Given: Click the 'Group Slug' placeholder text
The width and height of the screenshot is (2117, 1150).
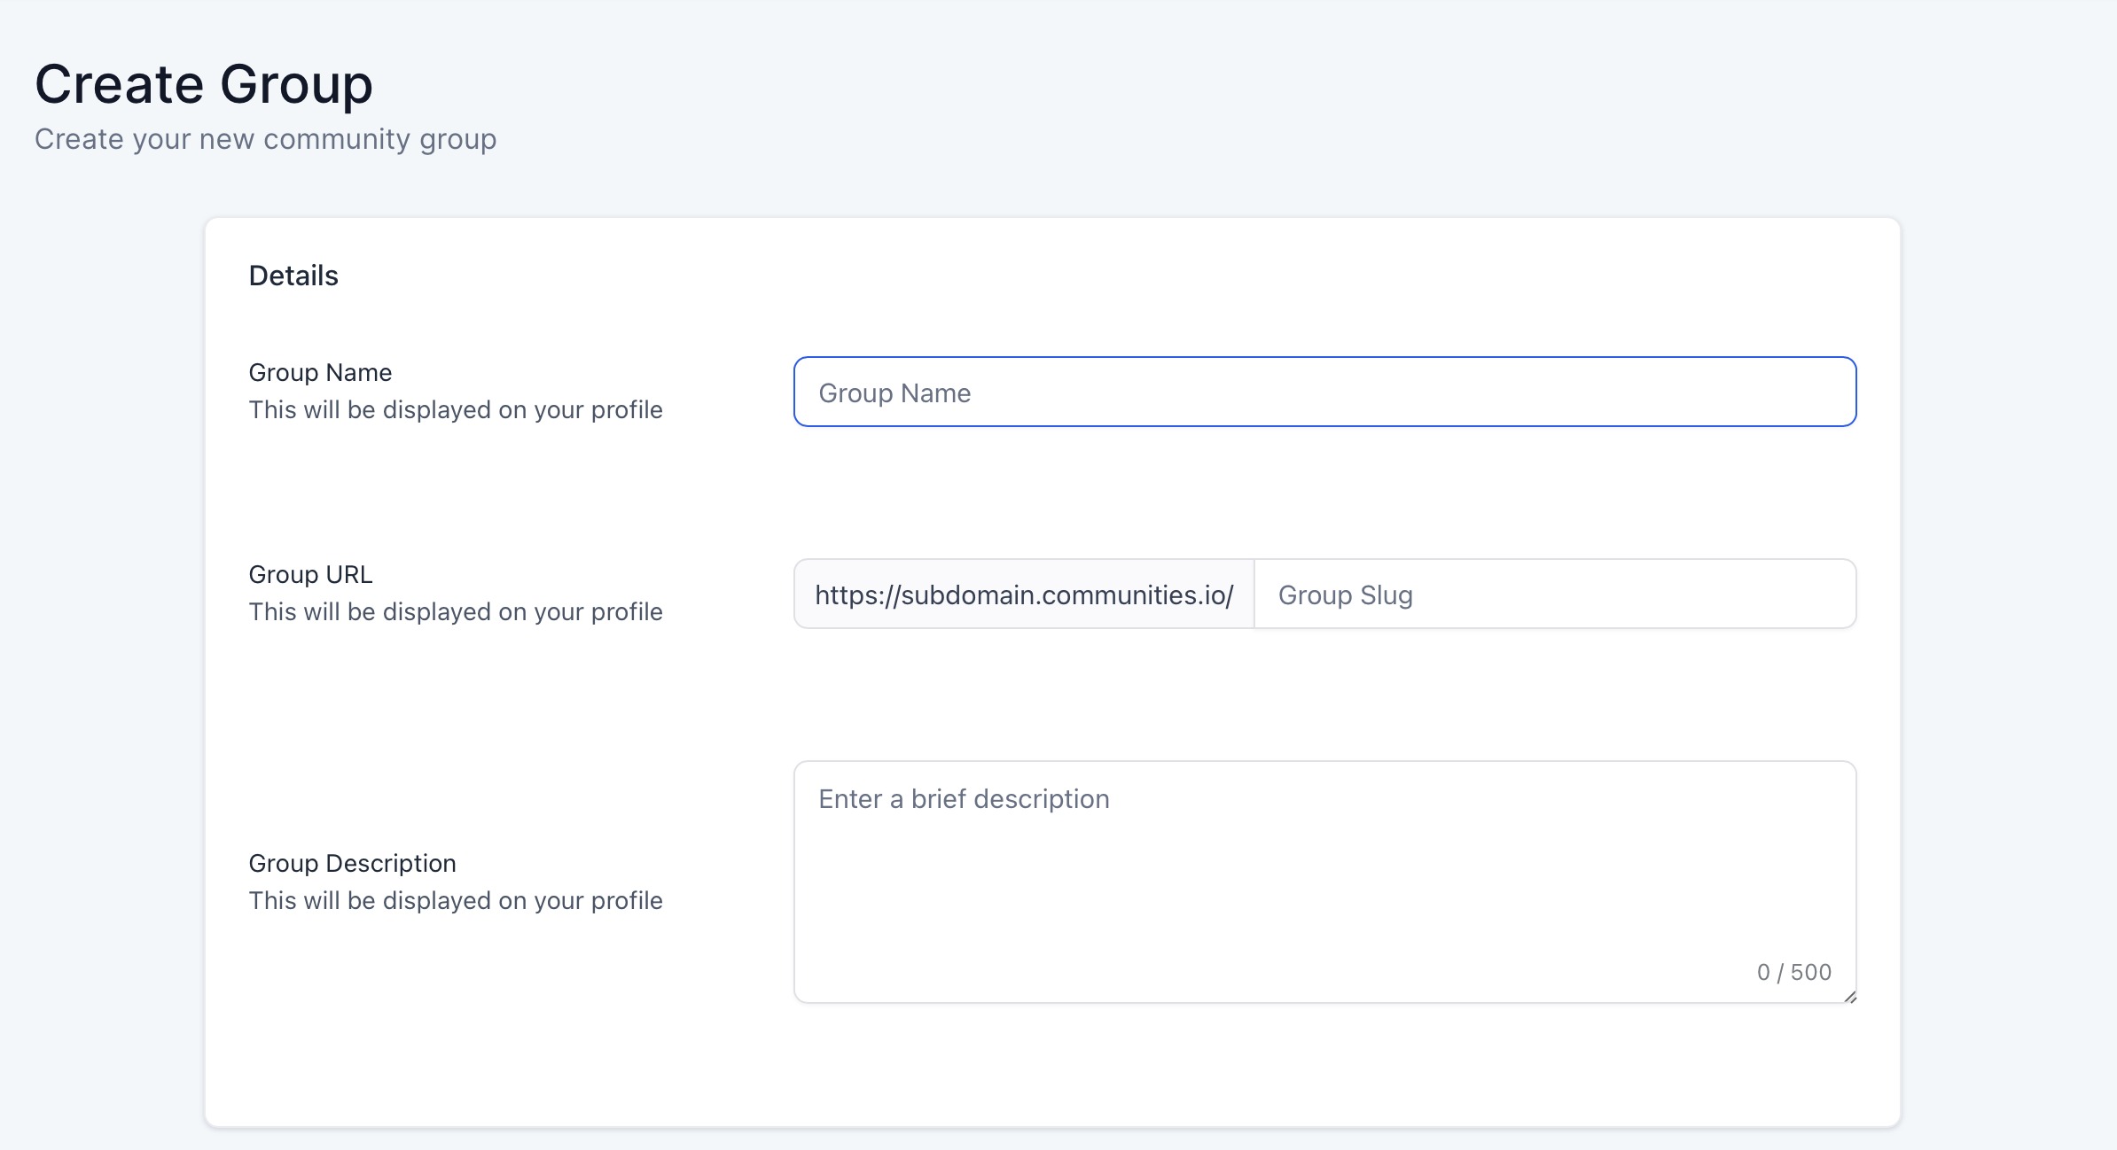Looking at the screenshot, I should [1345, 595].
